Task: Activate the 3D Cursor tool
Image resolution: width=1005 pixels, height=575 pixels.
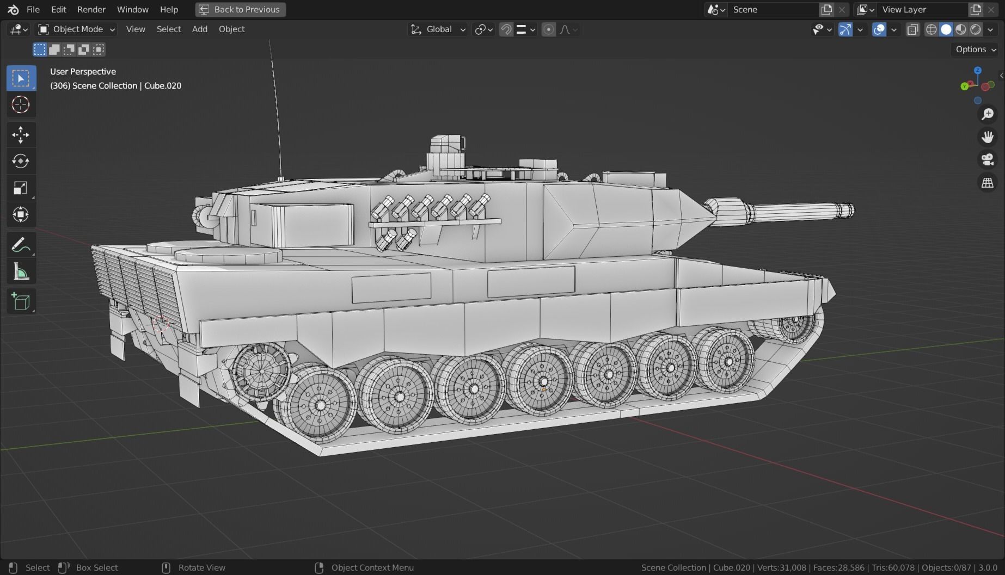Action: click(21, 104)
